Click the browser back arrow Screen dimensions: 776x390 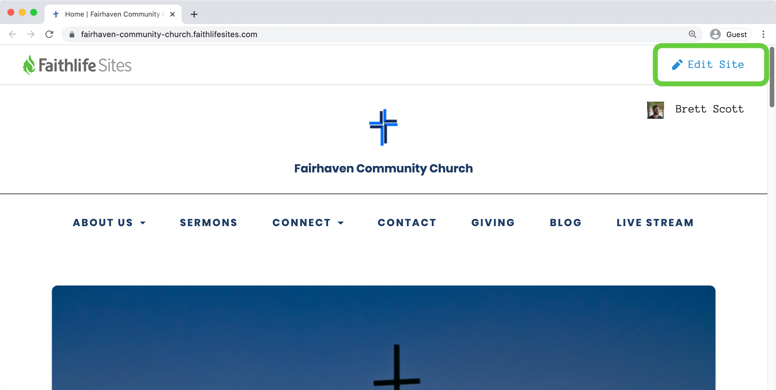(12, 34)
